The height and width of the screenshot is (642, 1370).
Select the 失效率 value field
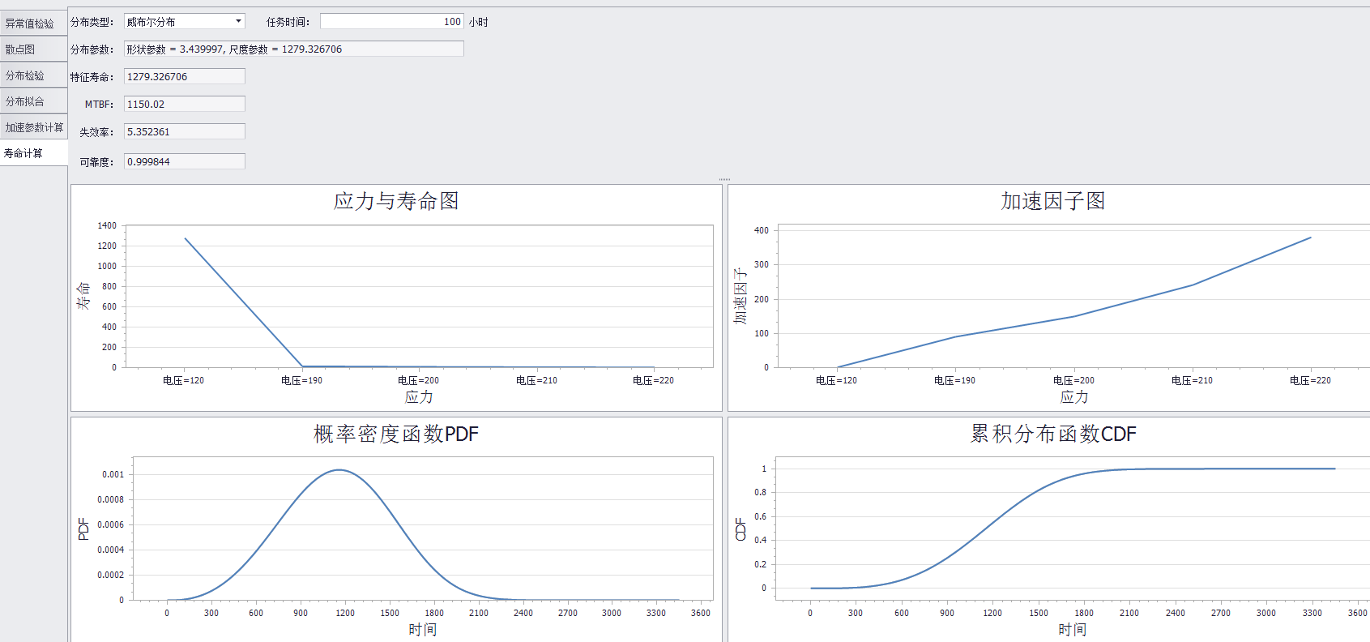coord(184,132)
